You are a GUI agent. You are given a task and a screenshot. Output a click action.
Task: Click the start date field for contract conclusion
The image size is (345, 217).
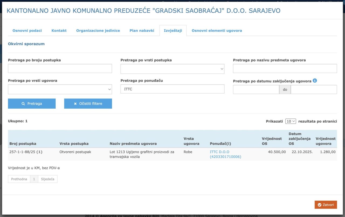256,90
